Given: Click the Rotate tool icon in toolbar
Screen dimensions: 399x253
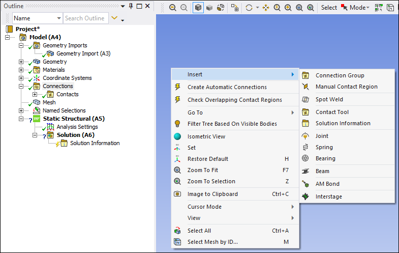Looking at the screenshot, I should pos(249,8).
